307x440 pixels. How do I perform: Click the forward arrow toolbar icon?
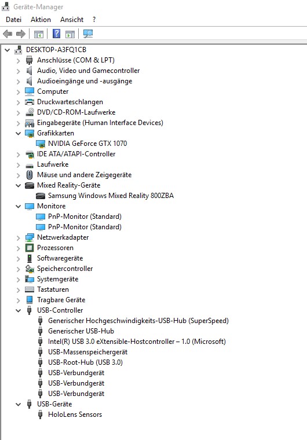click(21, 34)
